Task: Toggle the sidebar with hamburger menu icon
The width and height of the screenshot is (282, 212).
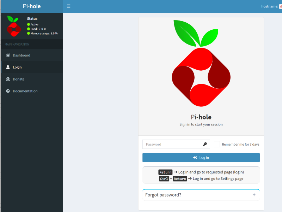Action: click(68, 6)
